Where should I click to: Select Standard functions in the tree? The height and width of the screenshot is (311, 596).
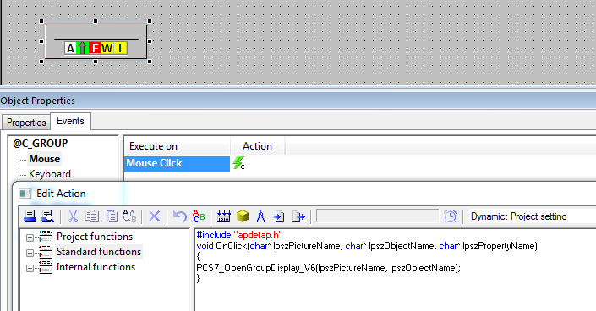99,252
